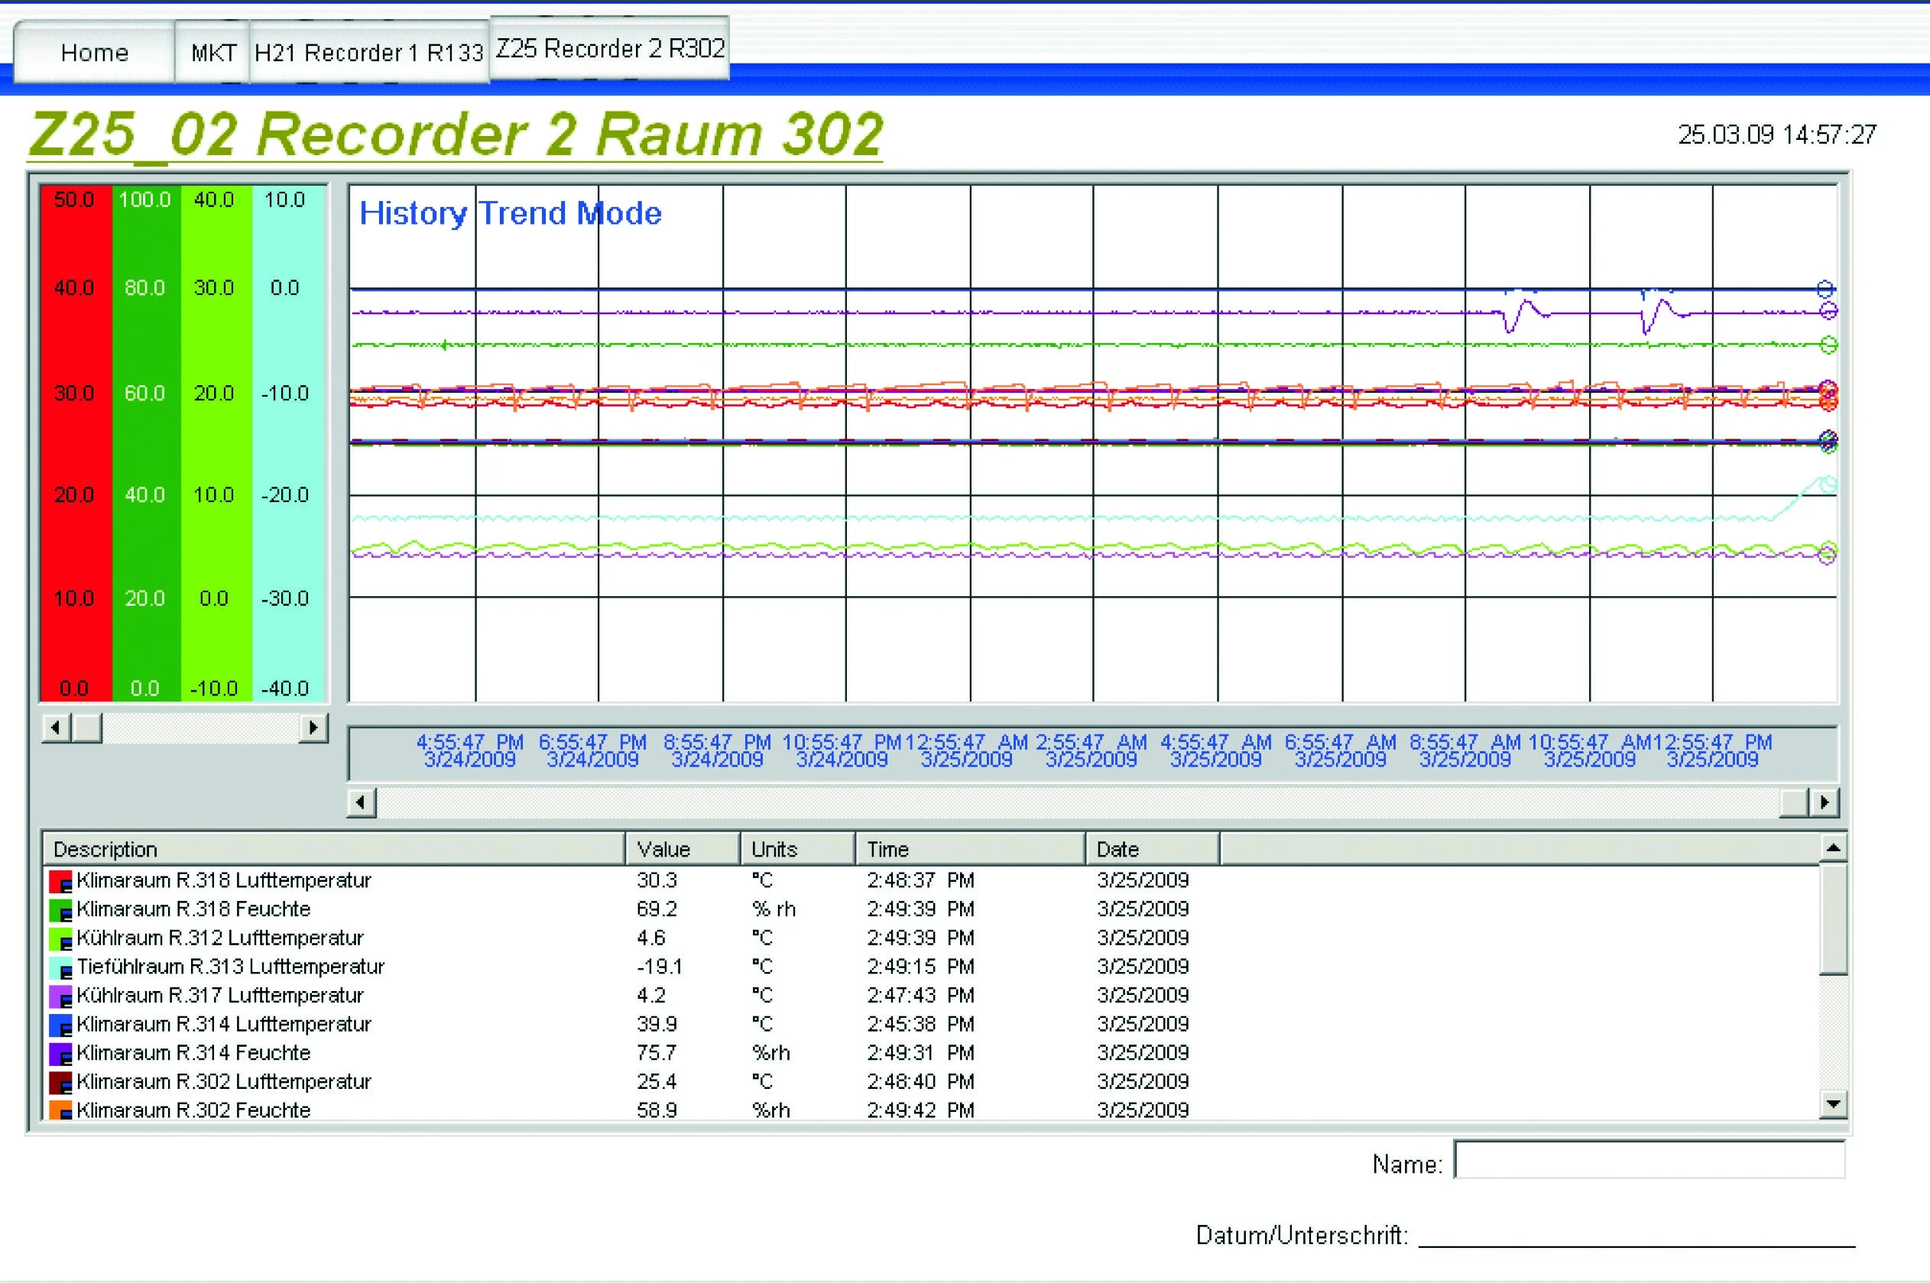Click the light green Kühlraum R.312 Lufttemperatur icon
Image resolution: width=1930 pixels, height=1283 pixels.
click(61, 938)
